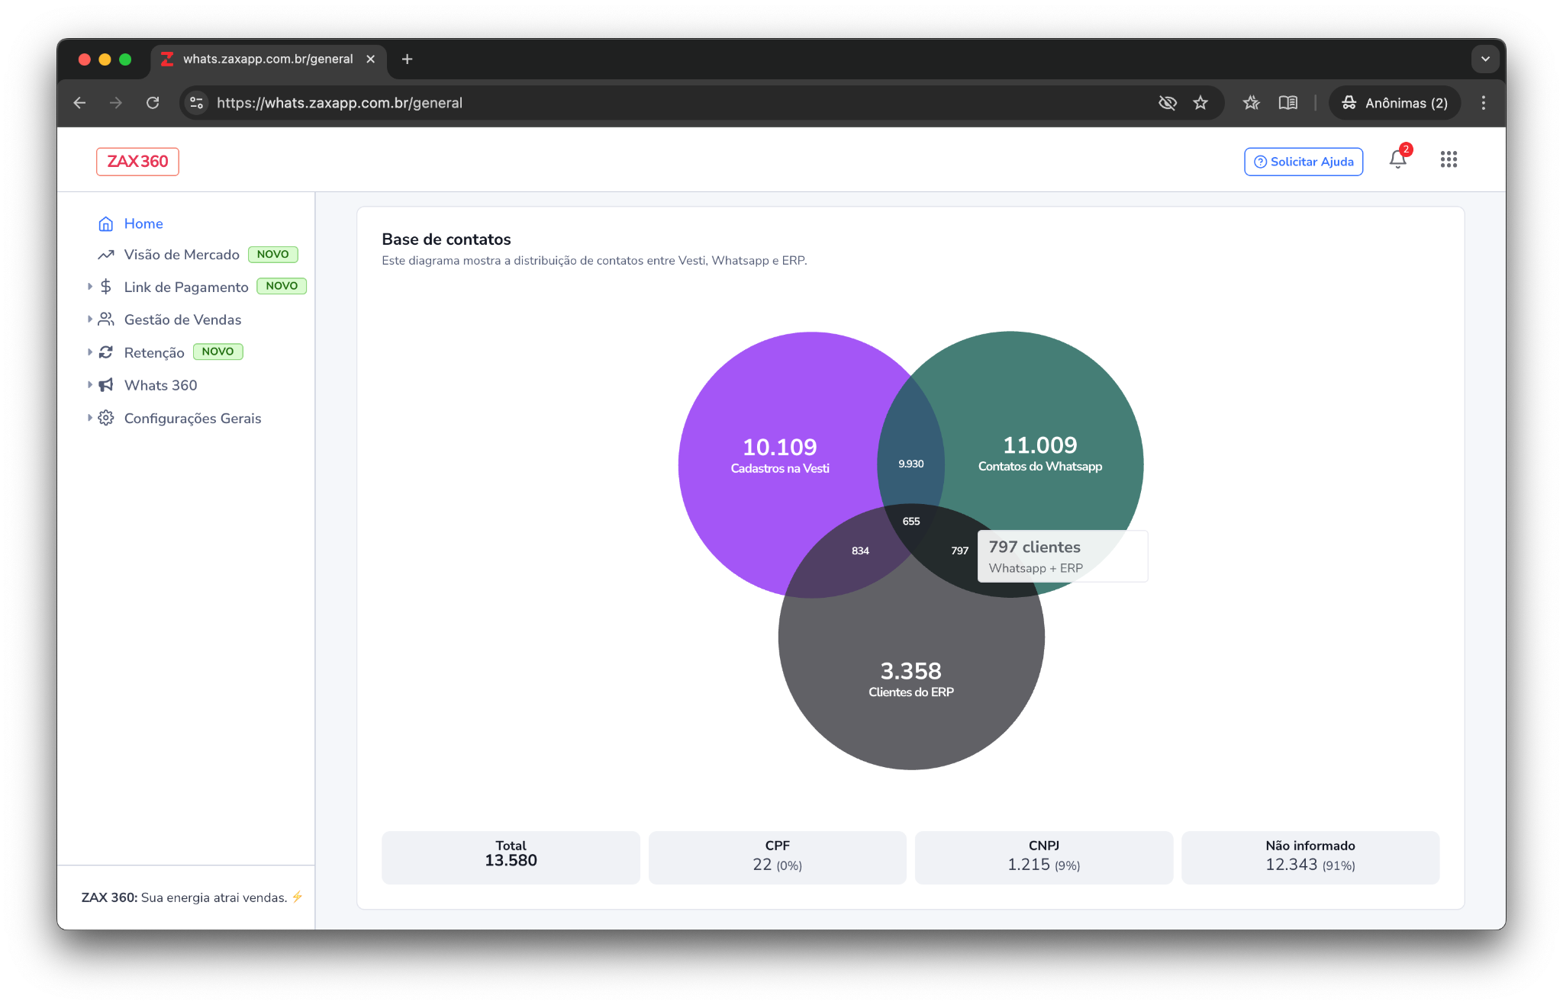Open Visão de Mercado menu item

pyautogui.click(x=182, y=255)
